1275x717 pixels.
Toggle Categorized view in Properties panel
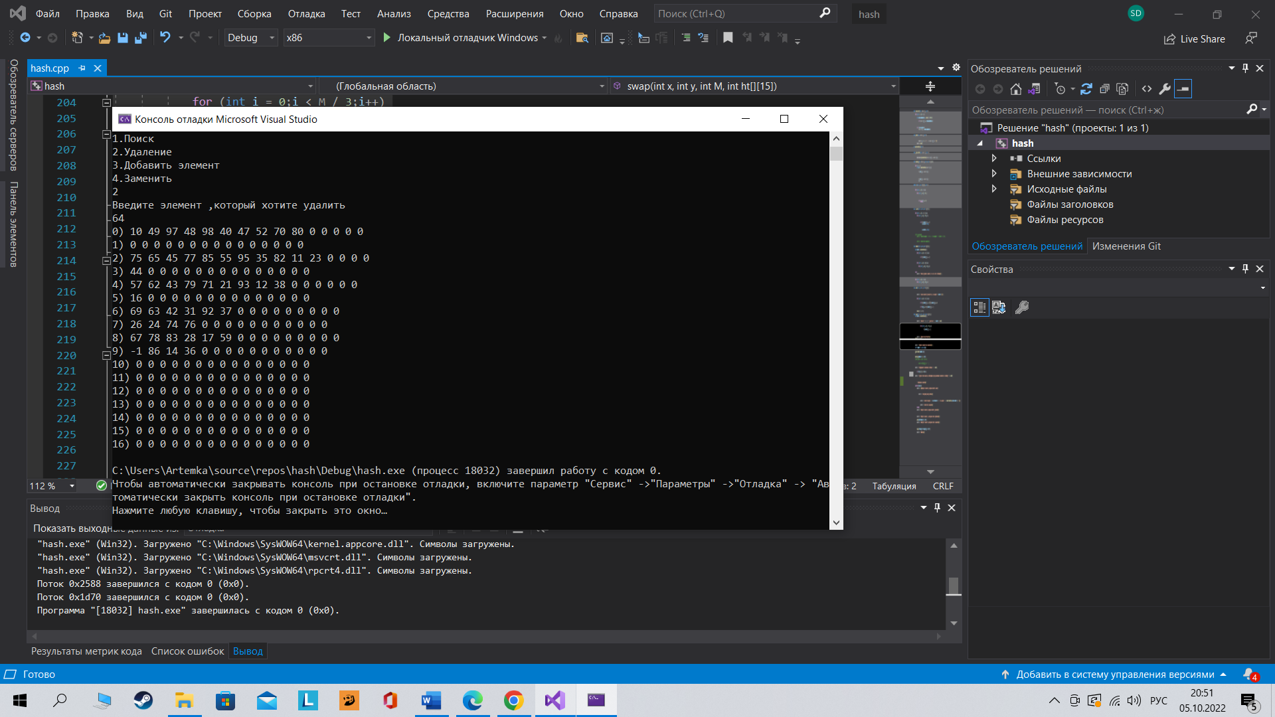click(979, 307)
